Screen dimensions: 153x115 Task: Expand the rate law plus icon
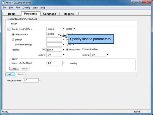coord(44,50)
